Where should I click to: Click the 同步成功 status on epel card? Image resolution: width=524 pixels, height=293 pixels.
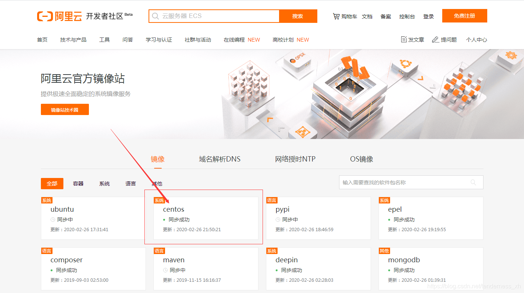point(404,220)
